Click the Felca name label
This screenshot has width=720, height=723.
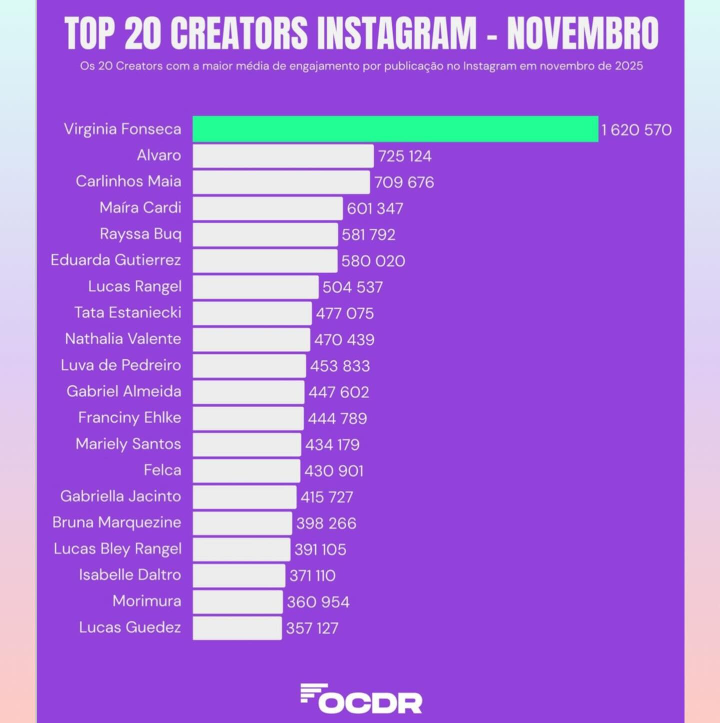coord(162,470)
